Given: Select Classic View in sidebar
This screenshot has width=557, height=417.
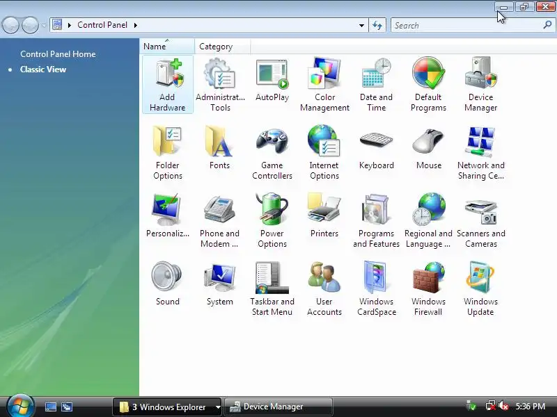Looking at the screenshot, I should coord(43,69).
